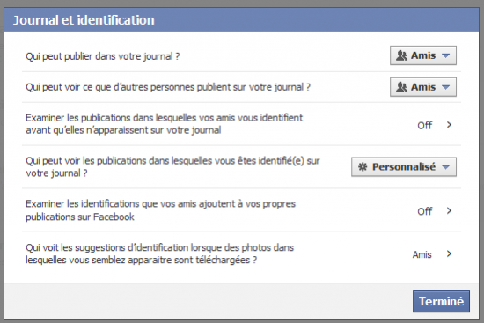Click friends icon in first Amis dropdown
484x323 pixels.
point(401,56)
